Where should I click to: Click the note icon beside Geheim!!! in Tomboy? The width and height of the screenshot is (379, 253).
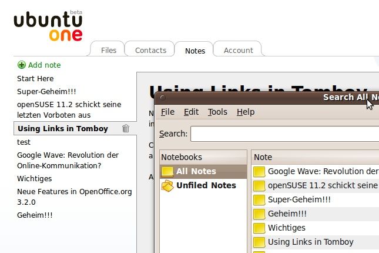point(259,214)
